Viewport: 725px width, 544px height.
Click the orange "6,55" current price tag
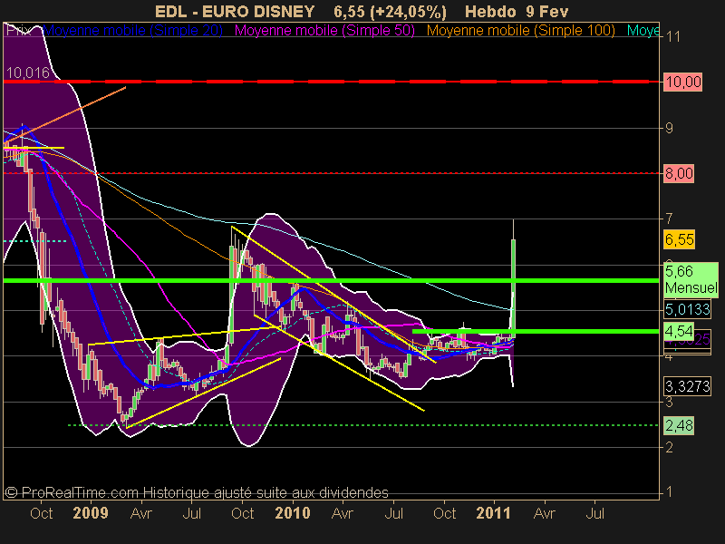tap(679, 239)
